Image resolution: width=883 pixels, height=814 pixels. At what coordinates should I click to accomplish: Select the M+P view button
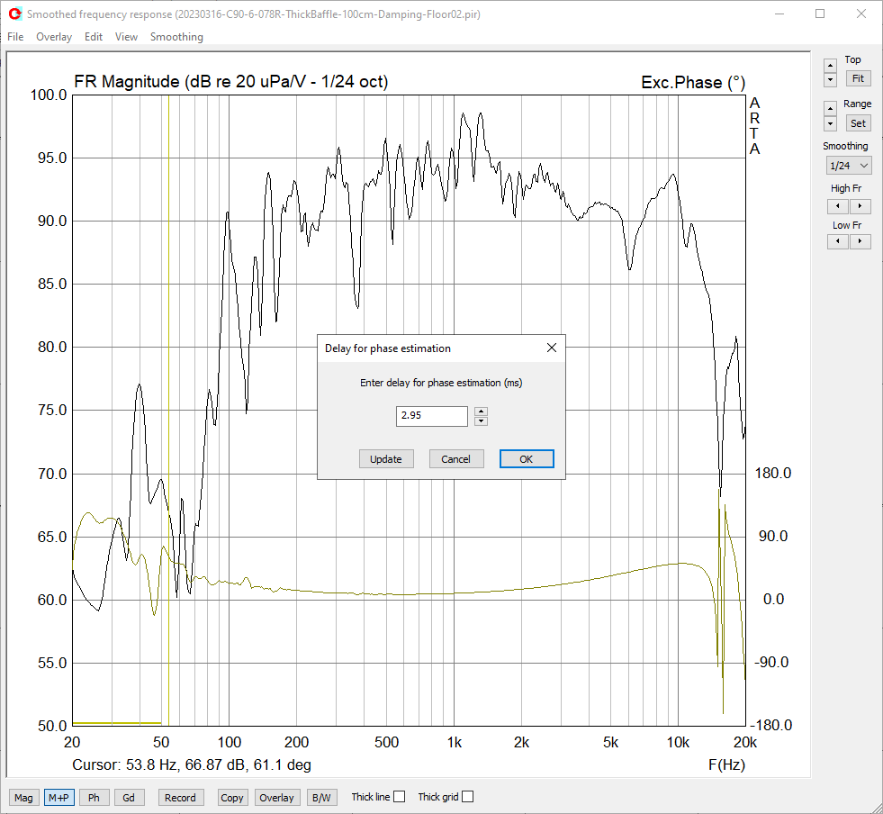point(59,798)
